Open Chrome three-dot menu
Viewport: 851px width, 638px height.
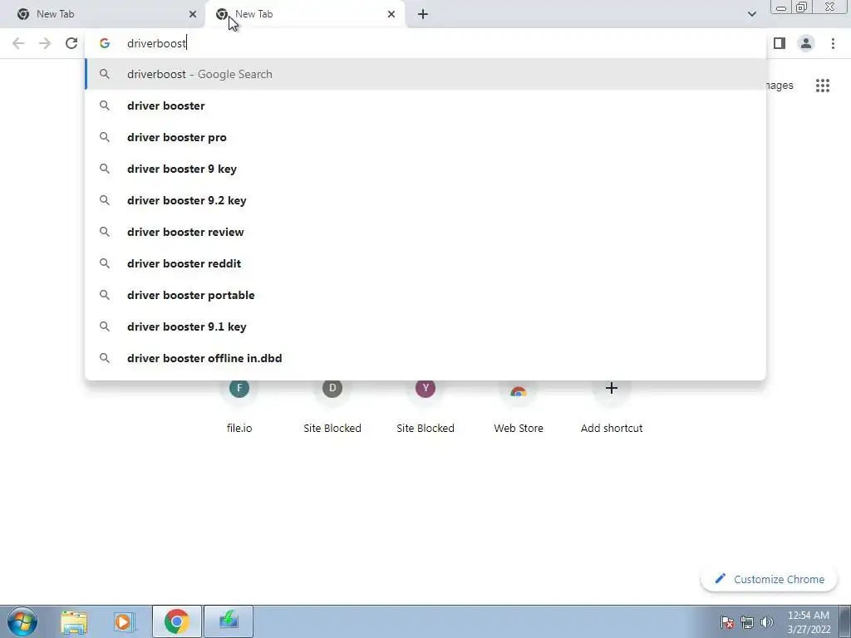(x=833, y=43)
